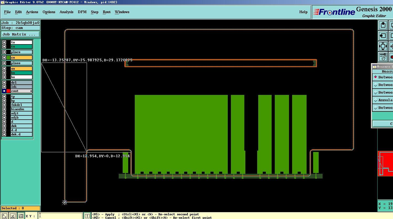The image size is (393, 219).
Task: Click the Close button in Measure window
Action: tap(383, 124)
